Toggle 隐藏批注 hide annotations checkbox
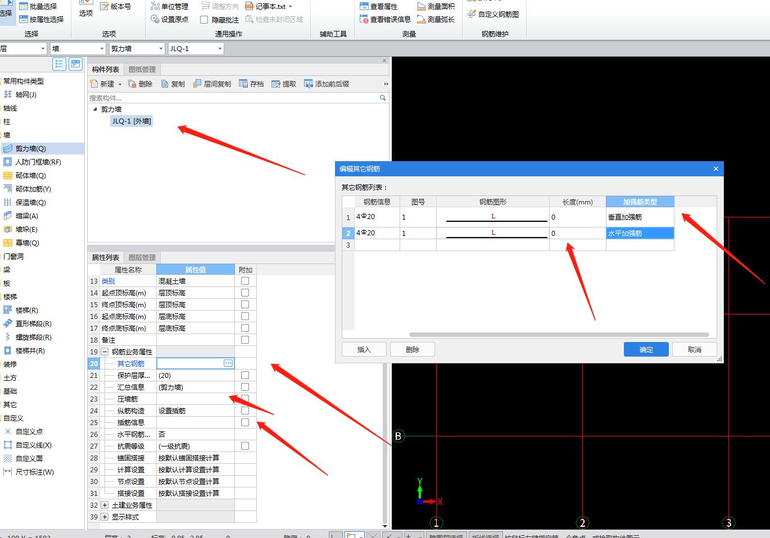The image size is (770, 538). coord(204,20)
